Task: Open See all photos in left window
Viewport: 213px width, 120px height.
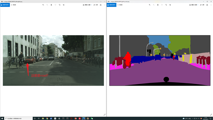Action: tap(5, 5)
